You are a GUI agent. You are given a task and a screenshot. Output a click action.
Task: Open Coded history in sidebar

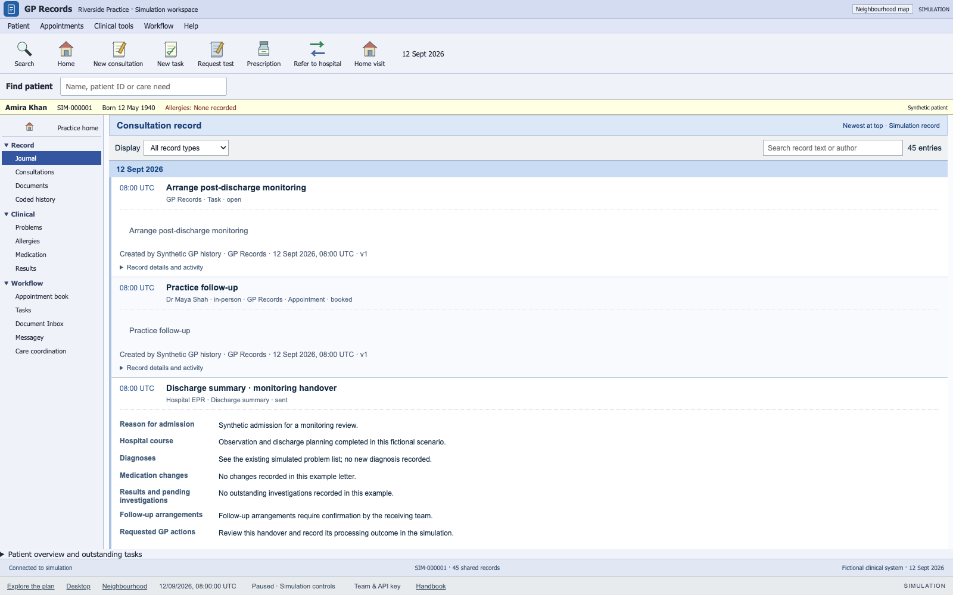(x=52, y=199)
